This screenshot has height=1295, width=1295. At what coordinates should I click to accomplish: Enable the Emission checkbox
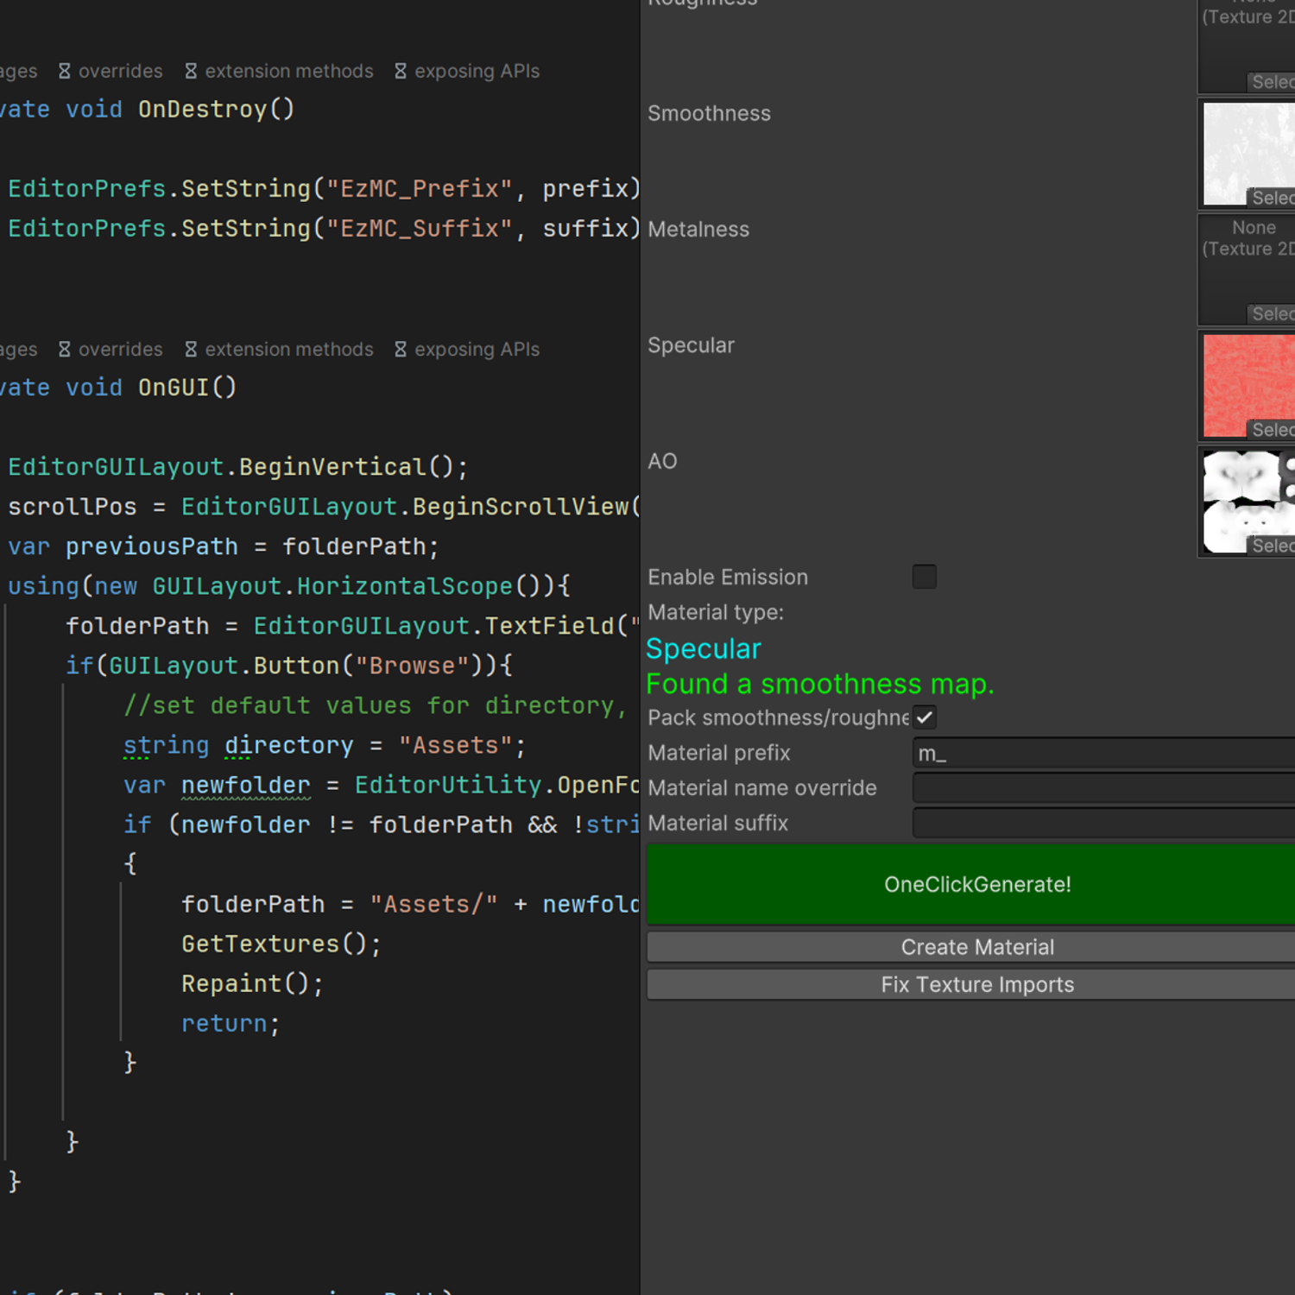click(924, 577)
